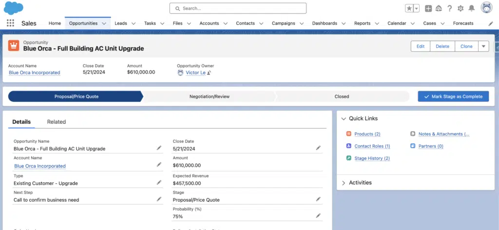Open the Forecasts tab

click(463, 23)
